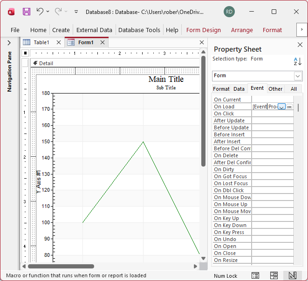Screen dimensions: 308x281
Task: Click the On Open property field
Action: click(x=273, y=246)
